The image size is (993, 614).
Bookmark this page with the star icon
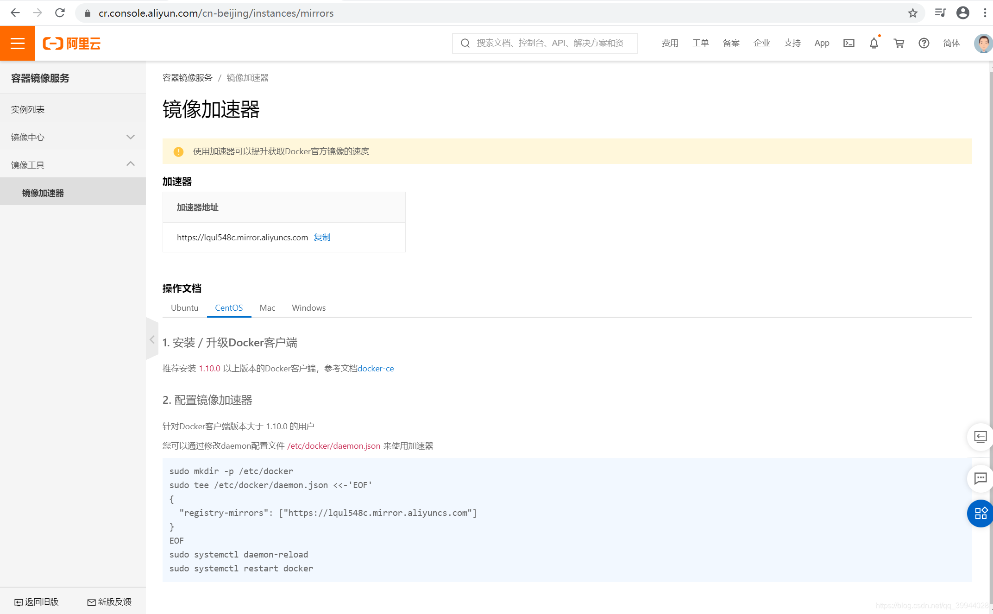pyautogui.click(x=912, y=13)
